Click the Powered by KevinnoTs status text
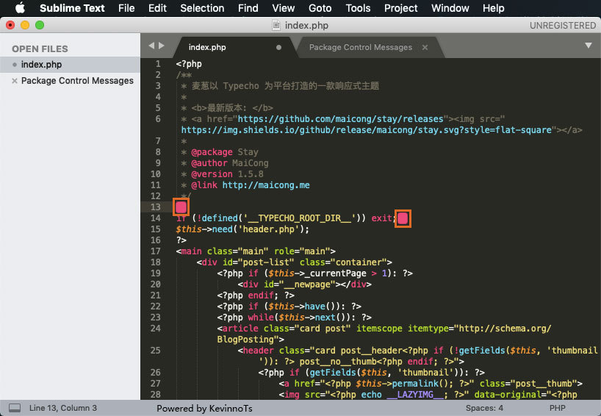The height and width of the screenshot is (416, 601). [204, 409]
